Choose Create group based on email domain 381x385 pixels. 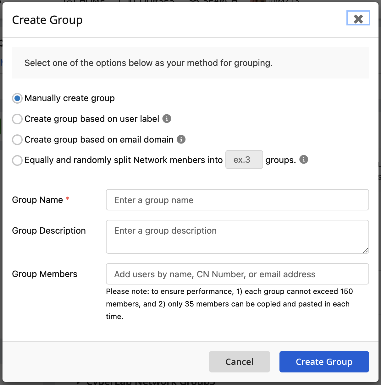point(17,140)
